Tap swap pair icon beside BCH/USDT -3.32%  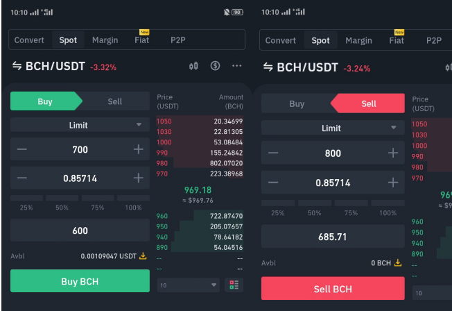click(17, 66)
